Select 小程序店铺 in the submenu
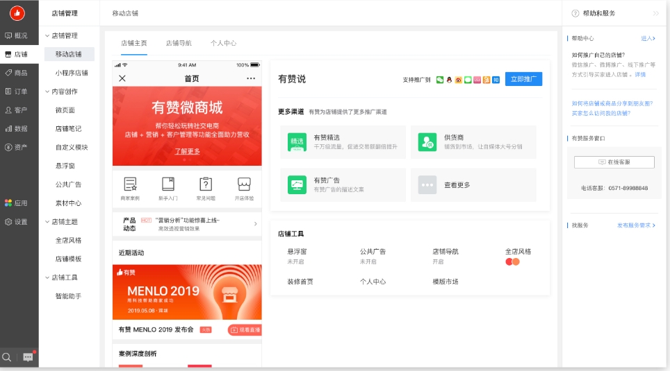This screenshot has width=670, height=371. [72, 73]
